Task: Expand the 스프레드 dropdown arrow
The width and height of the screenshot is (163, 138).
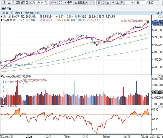Action: tap(86, 3)
